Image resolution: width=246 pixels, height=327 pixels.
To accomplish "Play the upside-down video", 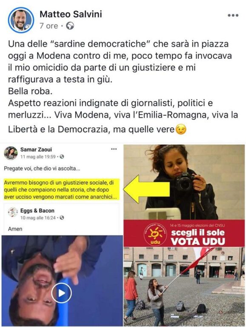I will (x=61, y=293).
